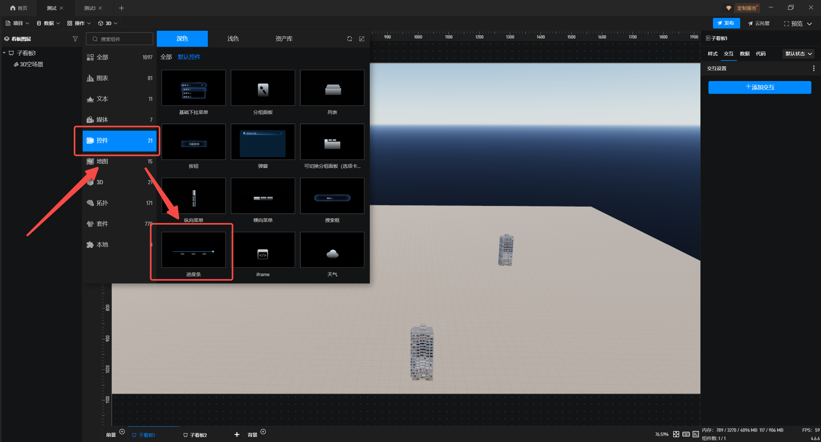This screenshot has height=442, width=821.
Task: Click the pin panel icon beside refresh
Action: click(x=362, y=39)
